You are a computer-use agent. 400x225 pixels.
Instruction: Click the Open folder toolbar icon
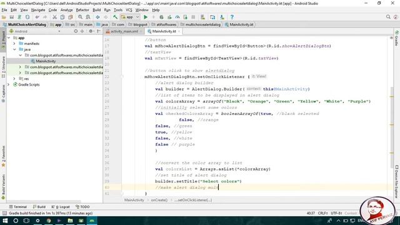coord(4,17)
